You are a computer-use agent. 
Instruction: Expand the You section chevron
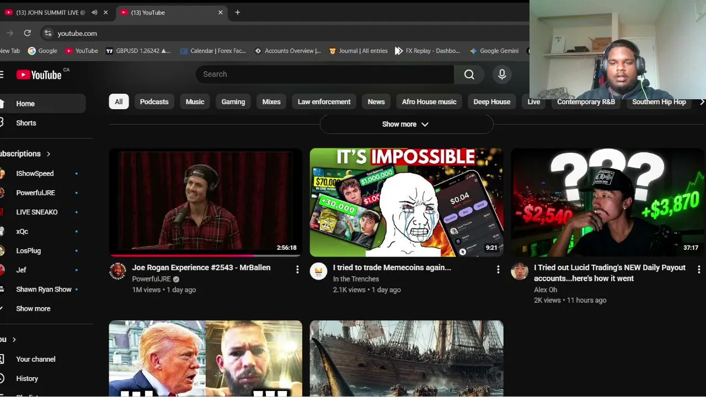point(14,340)
